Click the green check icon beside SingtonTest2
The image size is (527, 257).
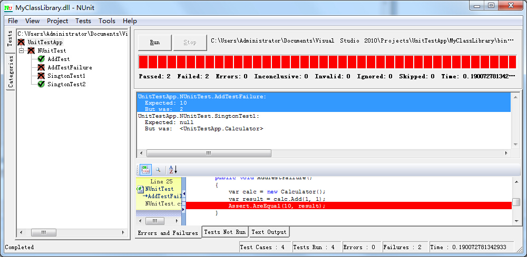pyautogui.click(x=41, y=84)
